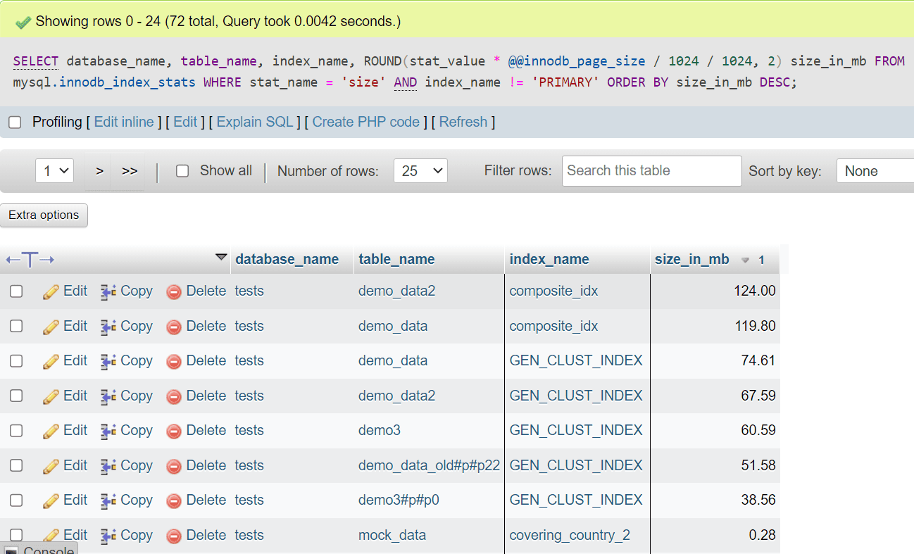Click the sort descending arrow beside size_in_mb
This screenshot has width=914, height=554.
pyautogui.click(x=746, y=260)
